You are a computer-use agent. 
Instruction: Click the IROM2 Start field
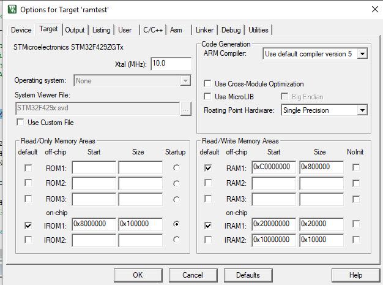click(94, 240)
